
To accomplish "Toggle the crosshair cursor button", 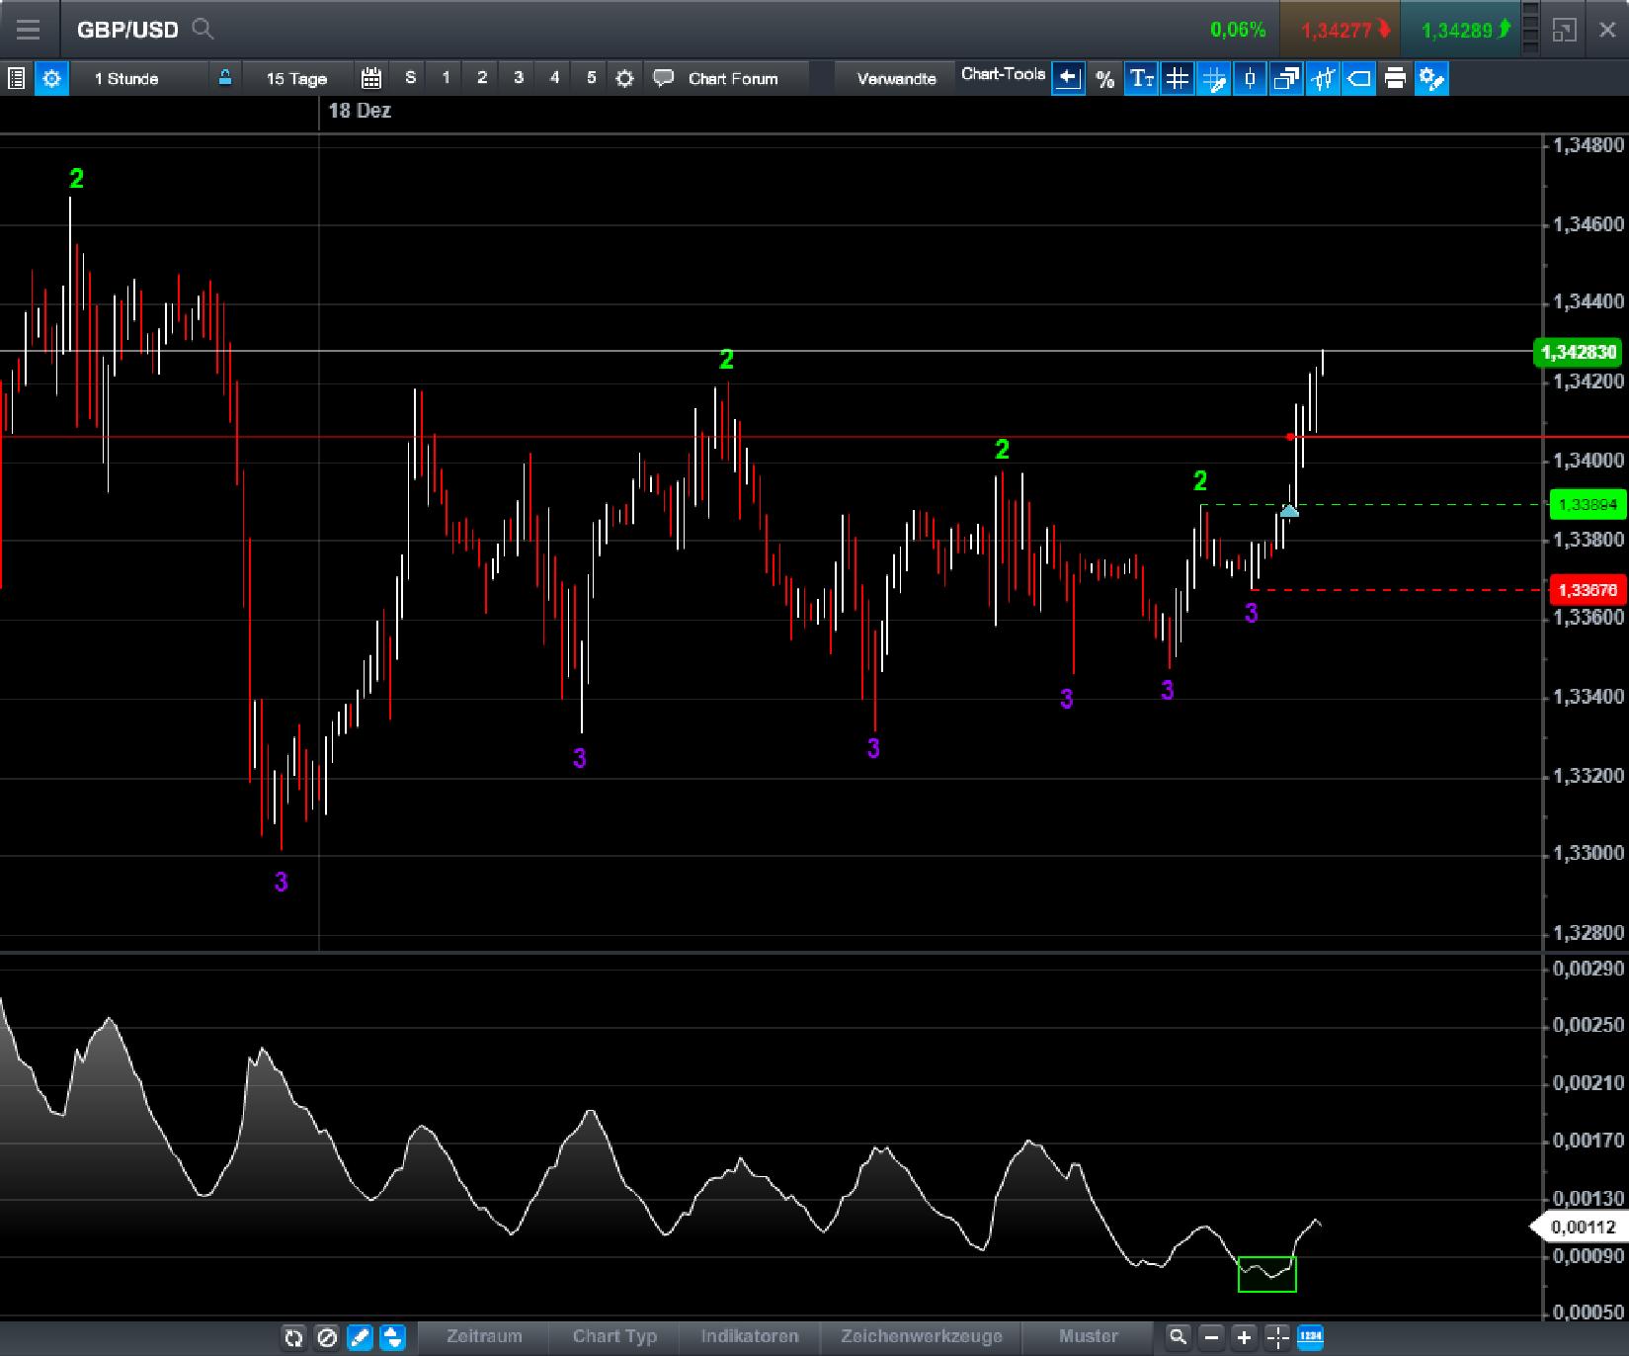I will click(1278, 1336).
